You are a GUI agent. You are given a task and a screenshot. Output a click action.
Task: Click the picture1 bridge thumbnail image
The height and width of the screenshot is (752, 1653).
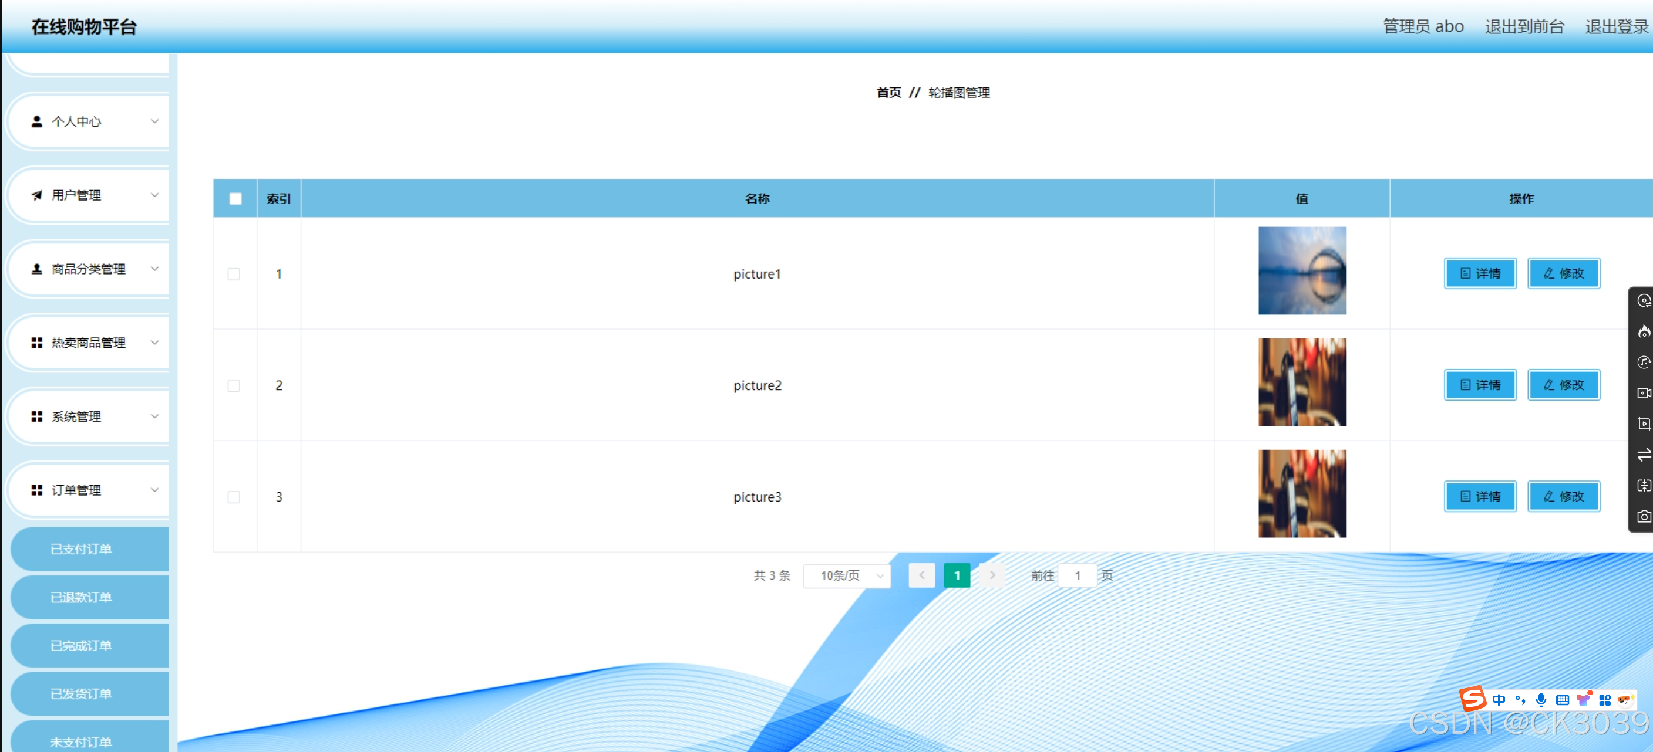pos(1302,270)
